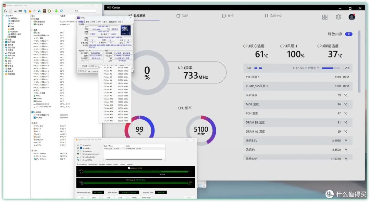This screenshot has height=202, width=370.
Task: Enable the Stress GPU(s) checkbox
Action: click(81, 160)
